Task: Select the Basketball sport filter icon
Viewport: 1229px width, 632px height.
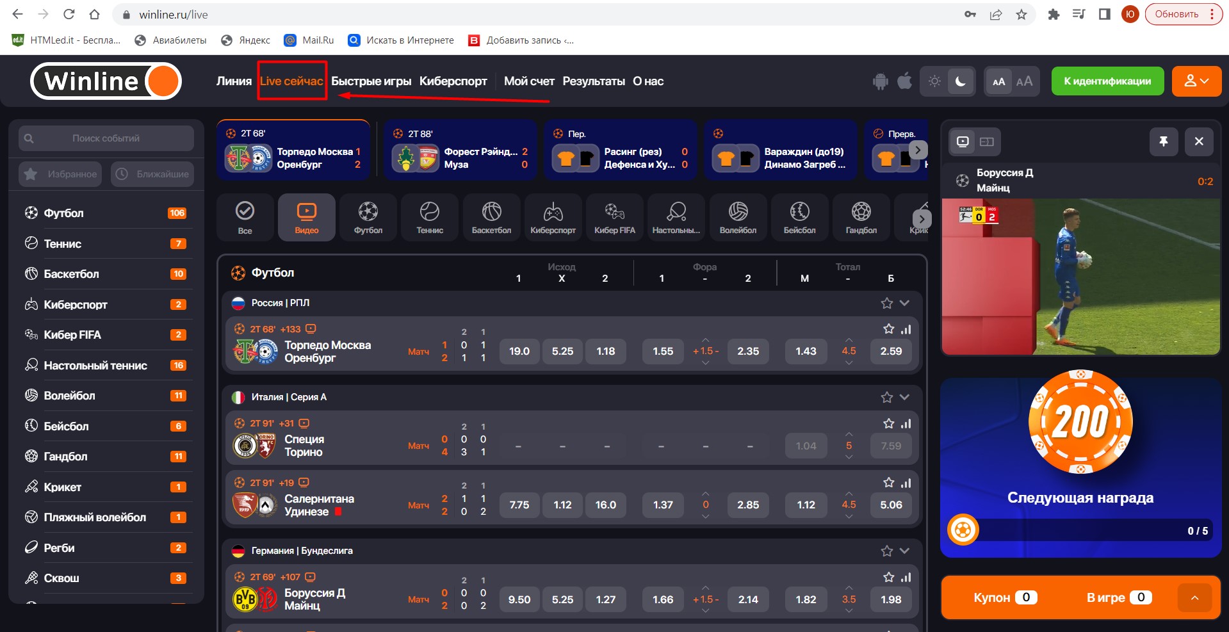Action: click(491, 218)
